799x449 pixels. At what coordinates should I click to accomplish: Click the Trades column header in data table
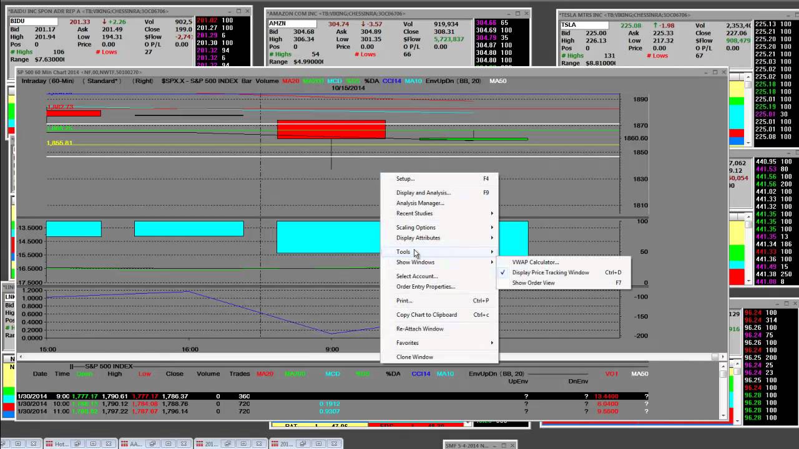[x=239, y=374]
